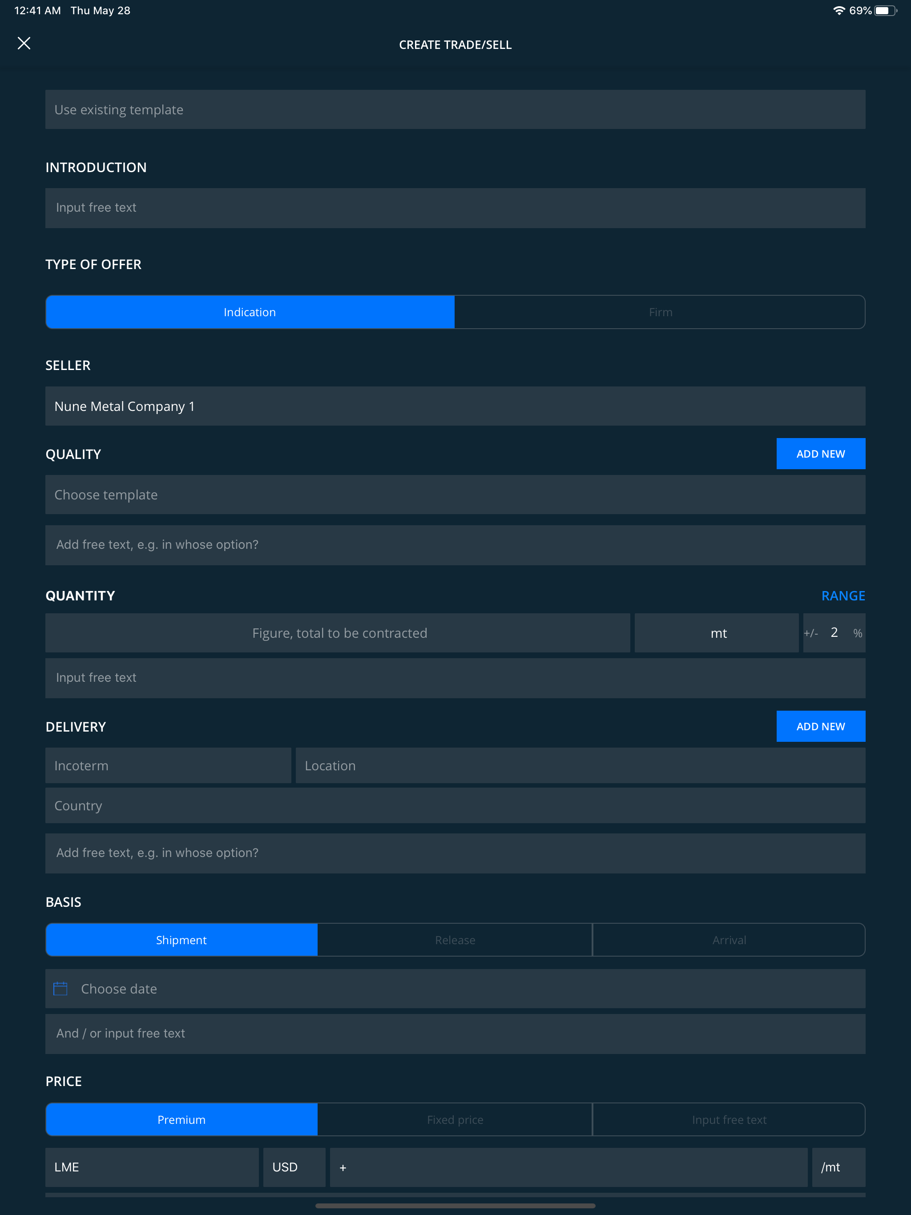Focus the Introduction free text field
The image size is (911, 1215).
pyautogui.click(x=455, y=208)
